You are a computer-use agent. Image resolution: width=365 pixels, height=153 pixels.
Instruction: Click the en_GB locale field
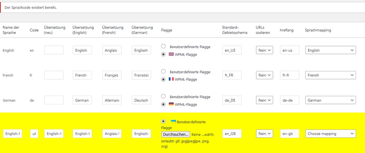click(232, 134)
